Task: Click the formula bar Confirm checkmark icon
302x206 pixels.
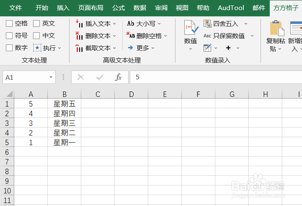Action: point(100,78)
